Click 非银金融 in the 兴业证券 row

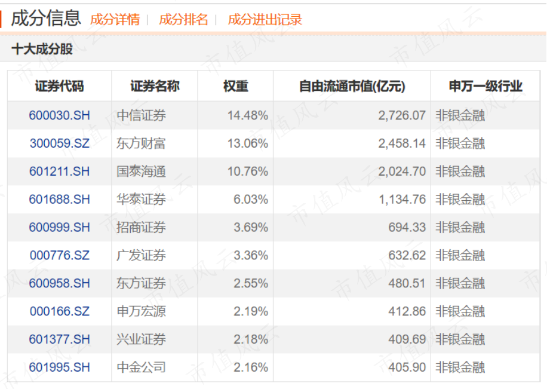coord(460,339)
